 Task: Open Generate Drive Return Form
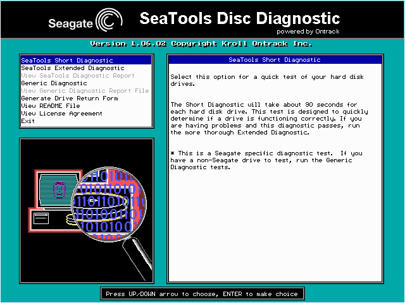(x=70, y=98)
